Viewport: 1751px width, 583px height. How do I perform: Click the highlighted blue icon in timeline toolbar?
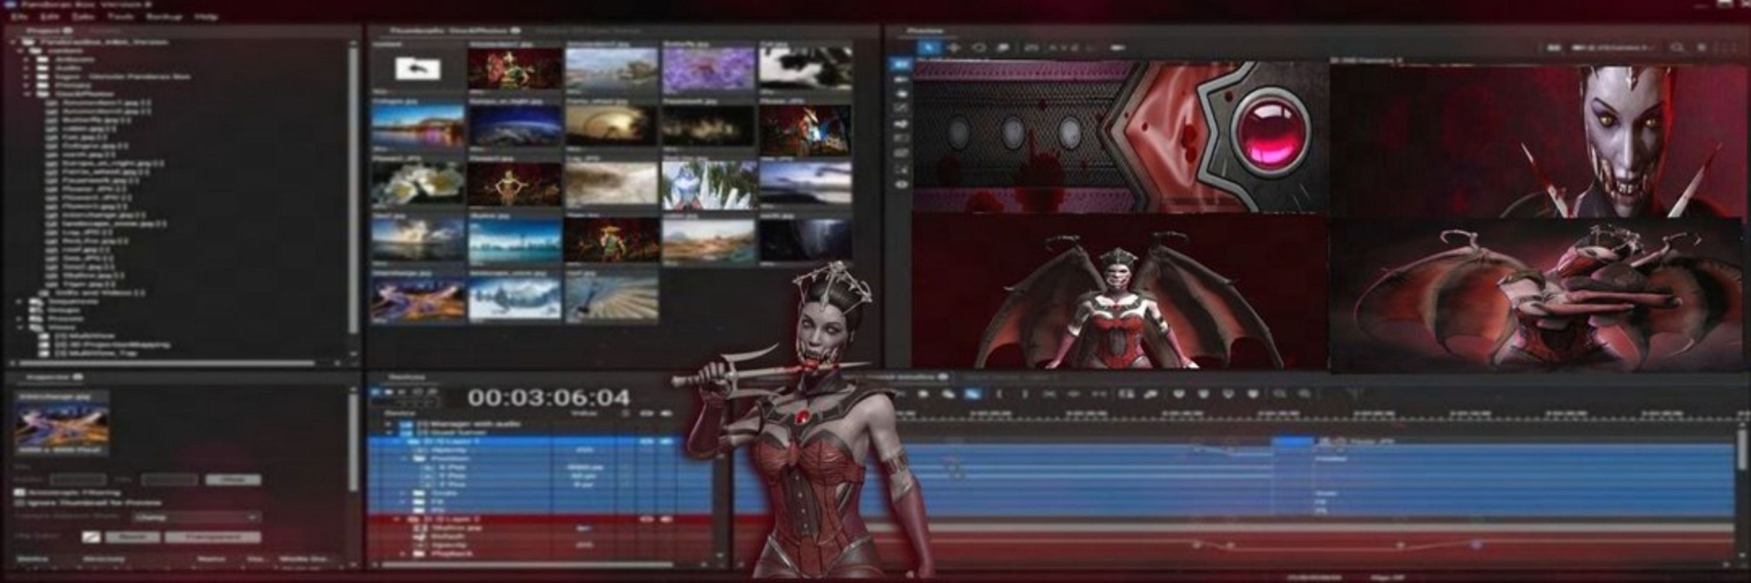pos(974,394)
